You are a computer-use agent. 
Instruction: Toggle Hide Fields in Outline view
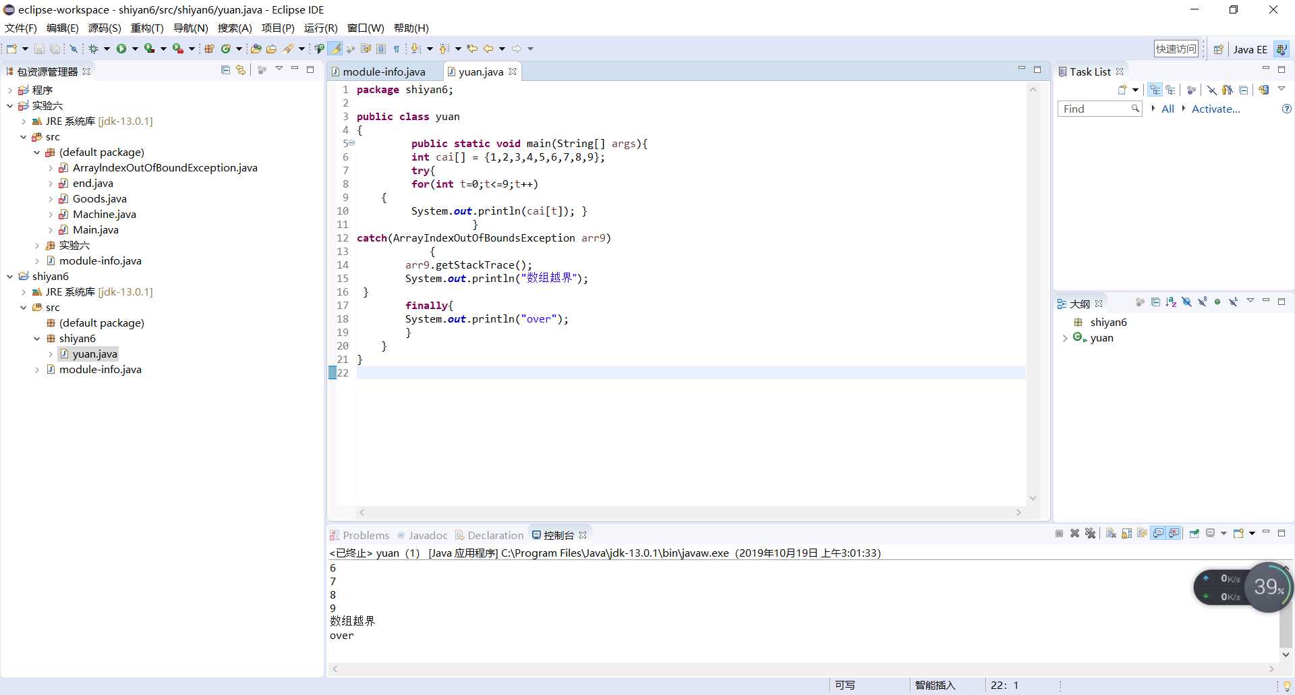click(1187, 302)
